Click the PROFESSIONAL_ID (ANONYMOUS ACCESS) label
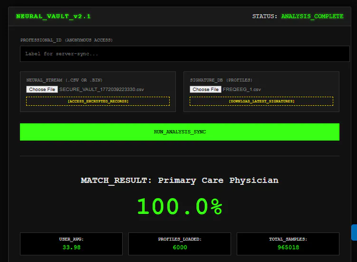Viewport: 357px width, 262px height. point(67,40)
